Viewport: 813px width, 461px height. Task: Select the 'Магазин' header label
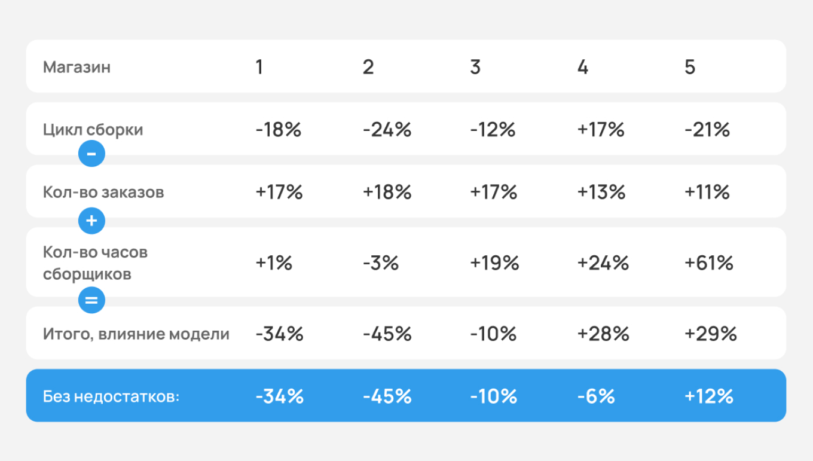77,67
